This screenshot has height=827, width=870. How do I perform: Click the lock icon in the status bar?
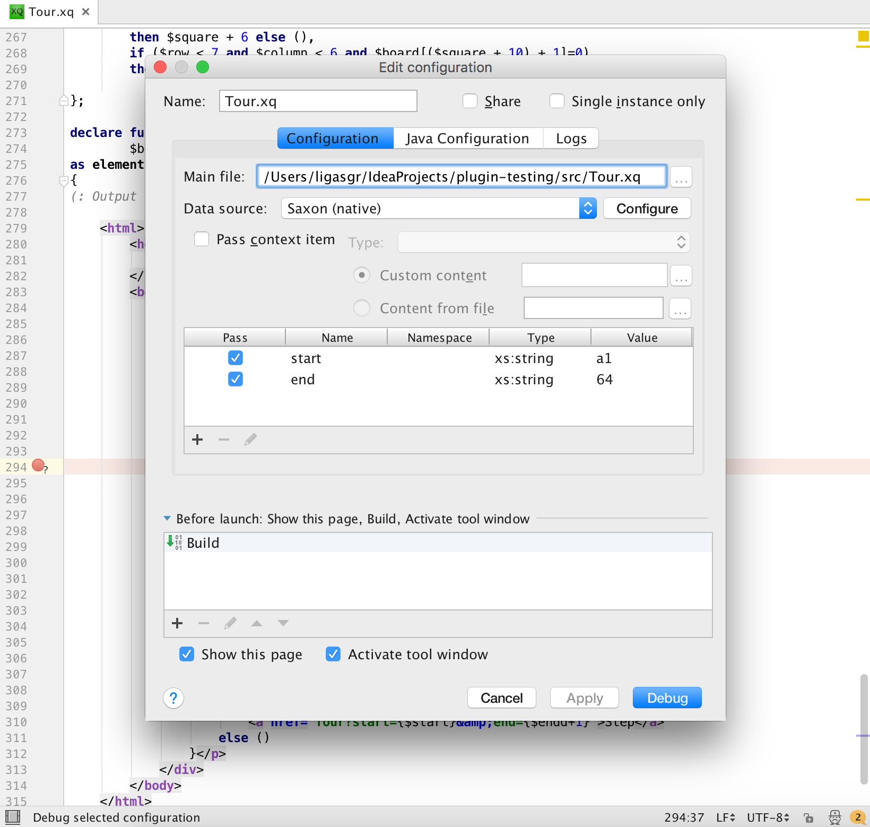pos(808,817)
